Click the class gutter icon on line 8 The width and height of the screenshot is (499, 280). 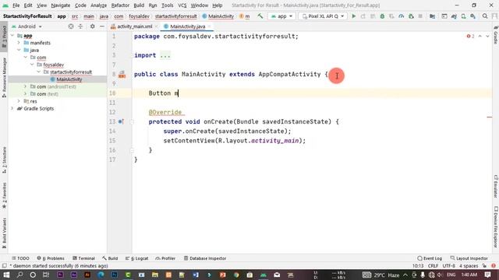coord(122,75)
